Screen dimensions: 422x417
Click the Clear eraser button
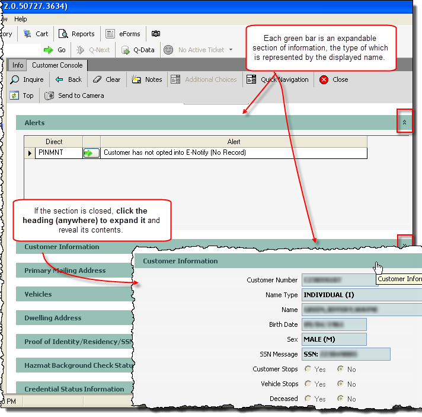[x=107, y=79]
